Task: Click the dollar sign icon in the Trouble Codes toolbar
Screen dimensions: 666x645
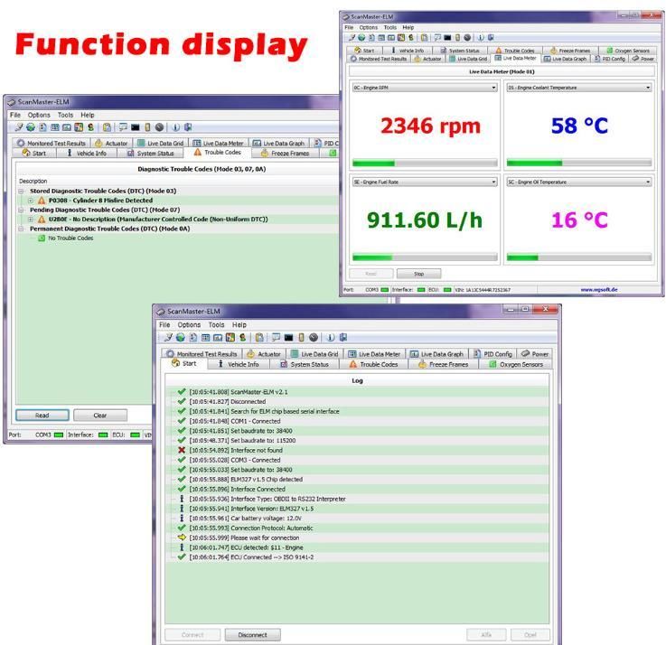Action: pos(90,128)
